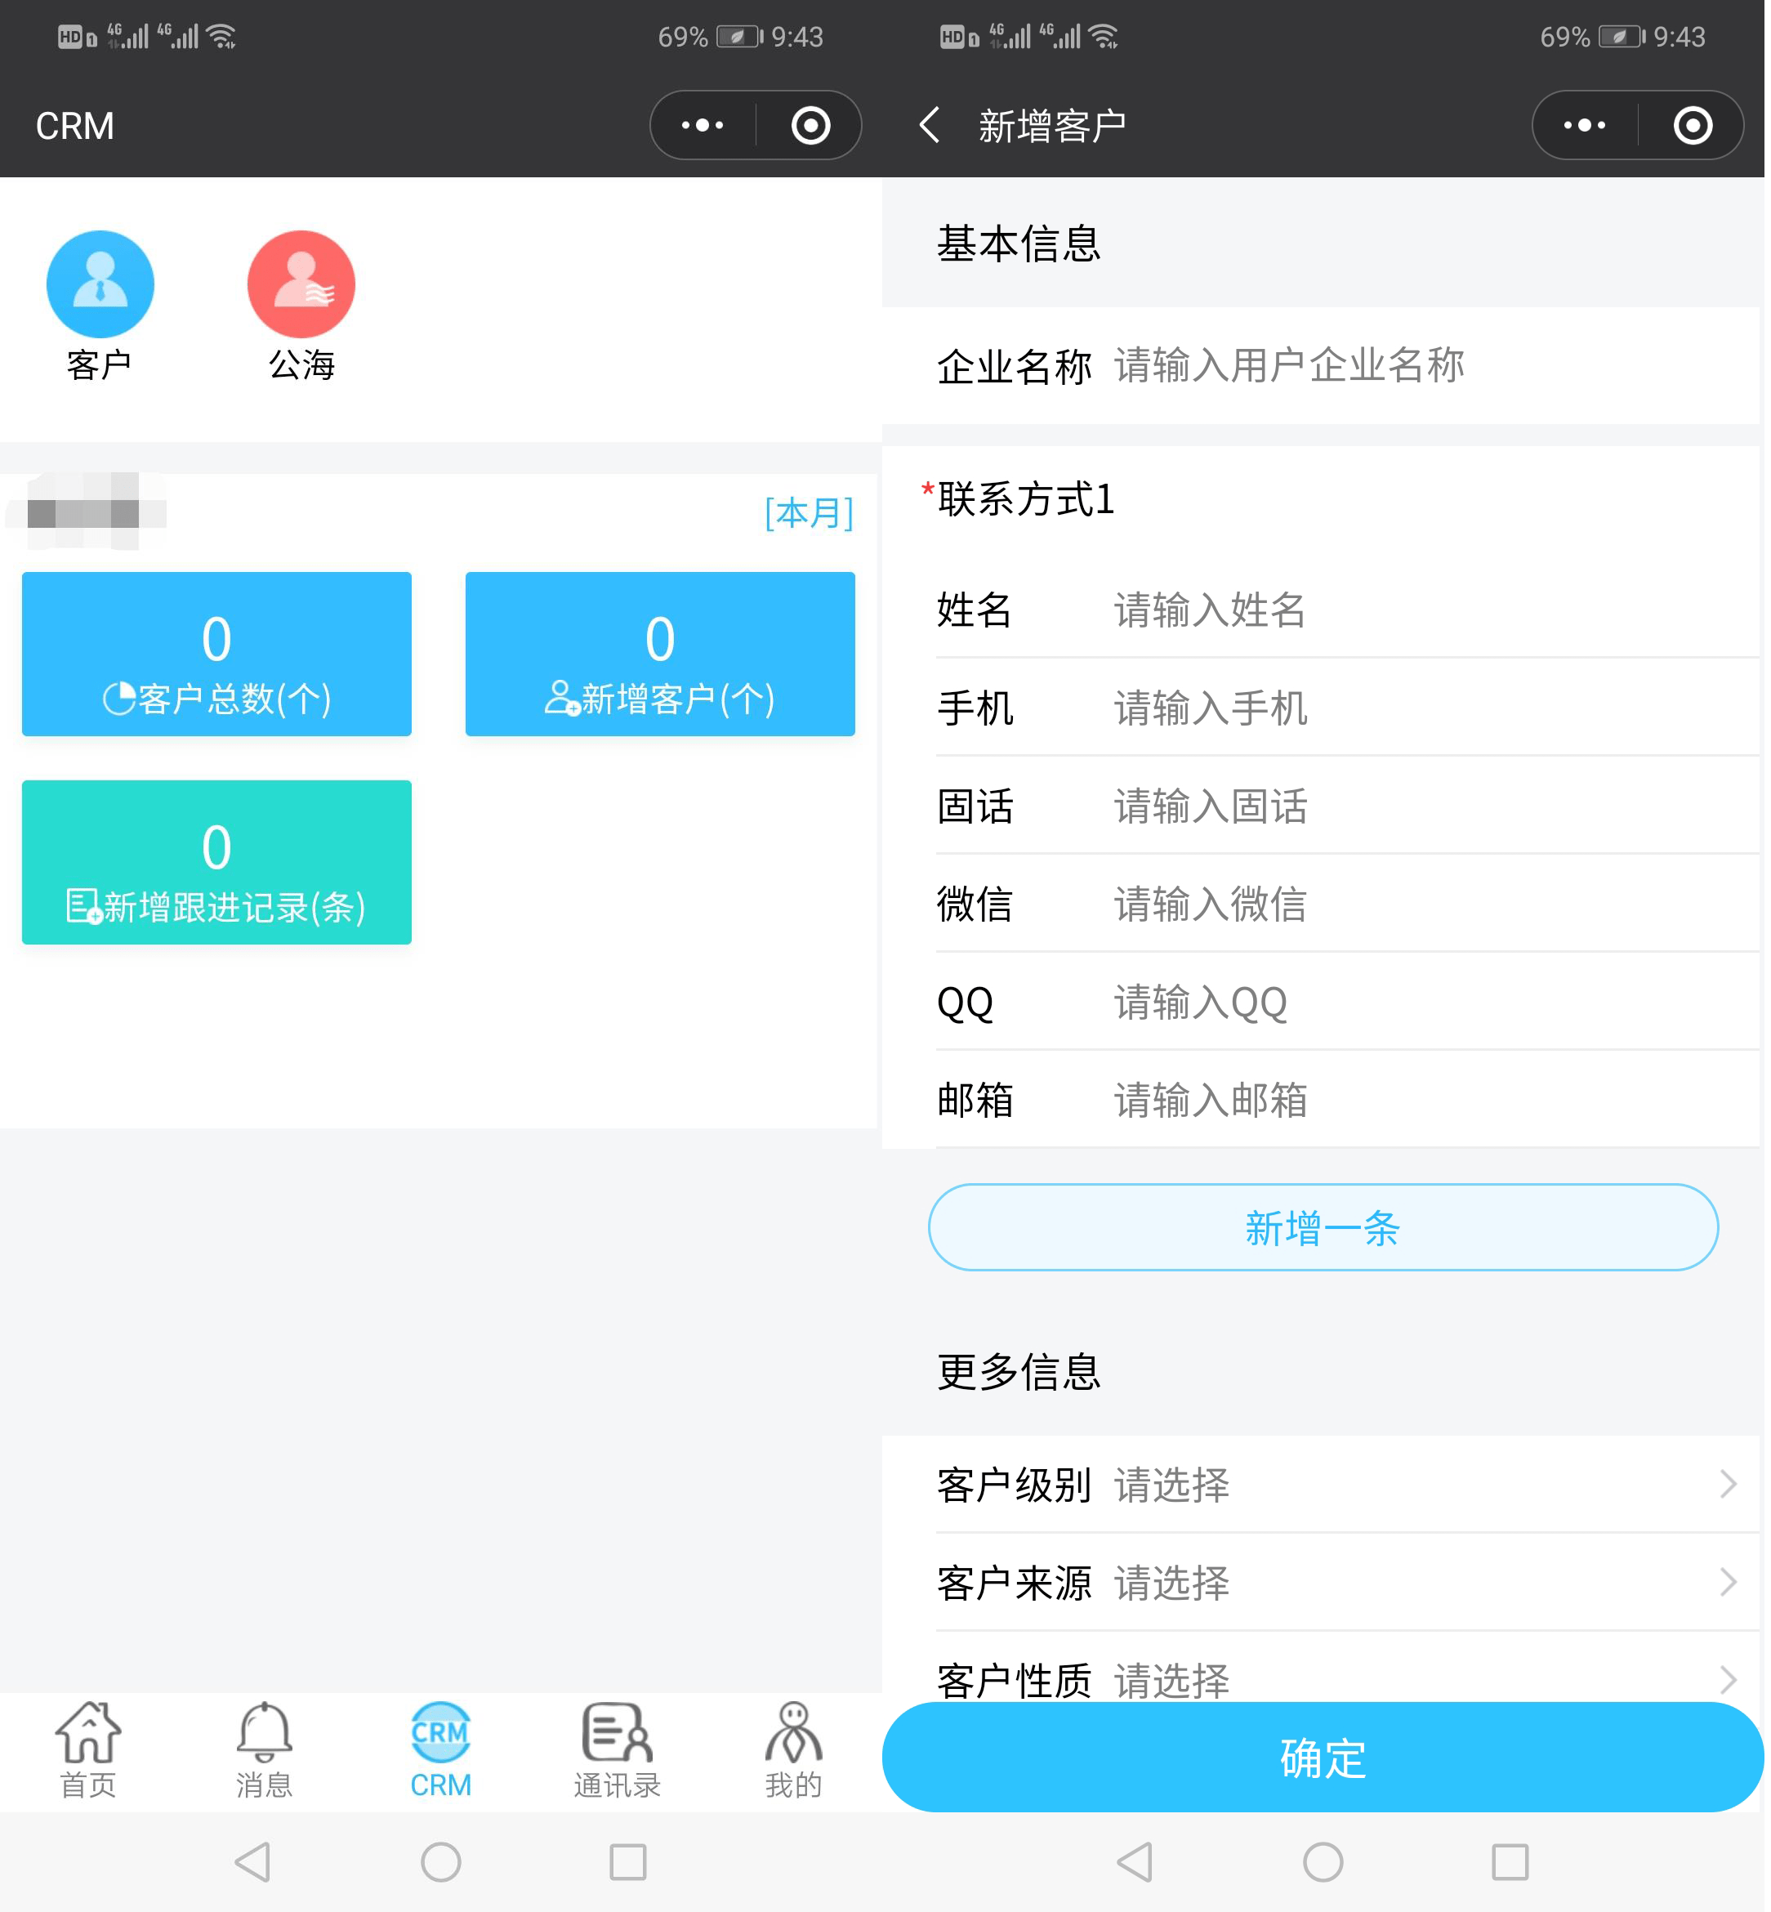Select the CRM bottom tab
The height and width of the screenshot is (1912, 1771).
(441, 1750)
